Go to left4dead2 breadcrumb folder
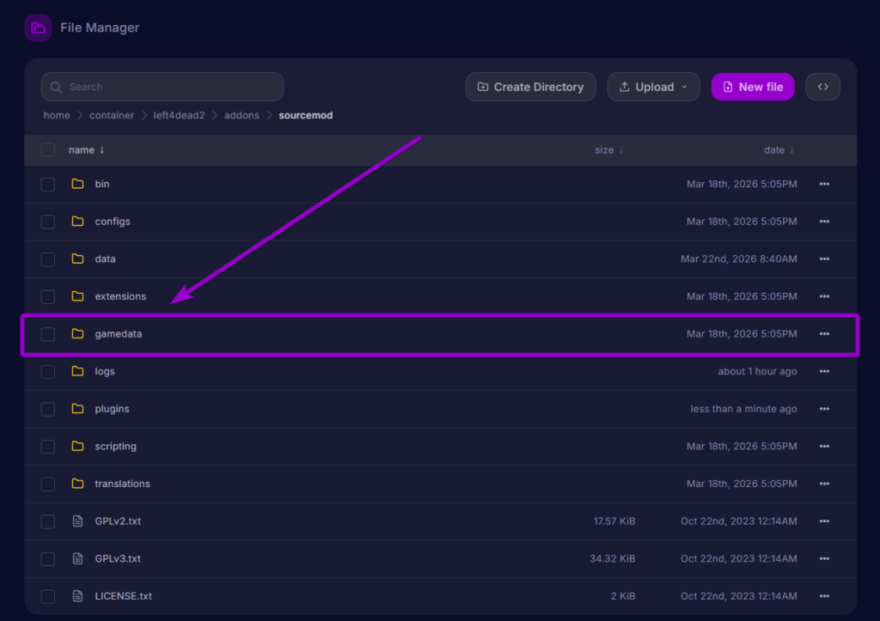Viewport: 880px width, 621px height. point(180,115)
